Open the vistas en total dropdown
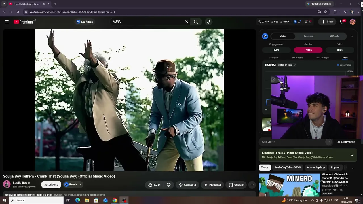The width and height of the screenshot is (363, 204). click(287, 65)
